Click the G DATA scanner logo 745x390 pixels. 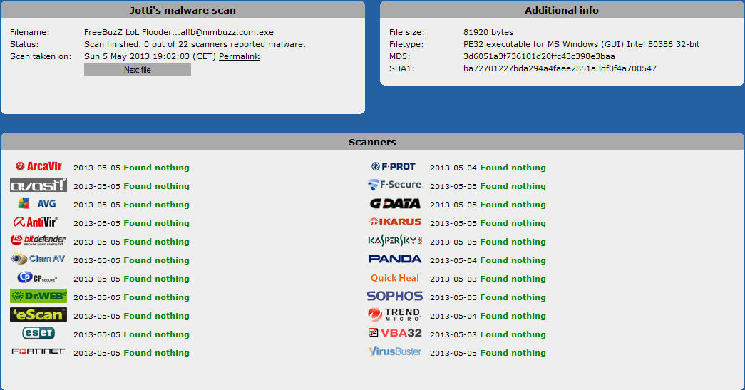395,203
